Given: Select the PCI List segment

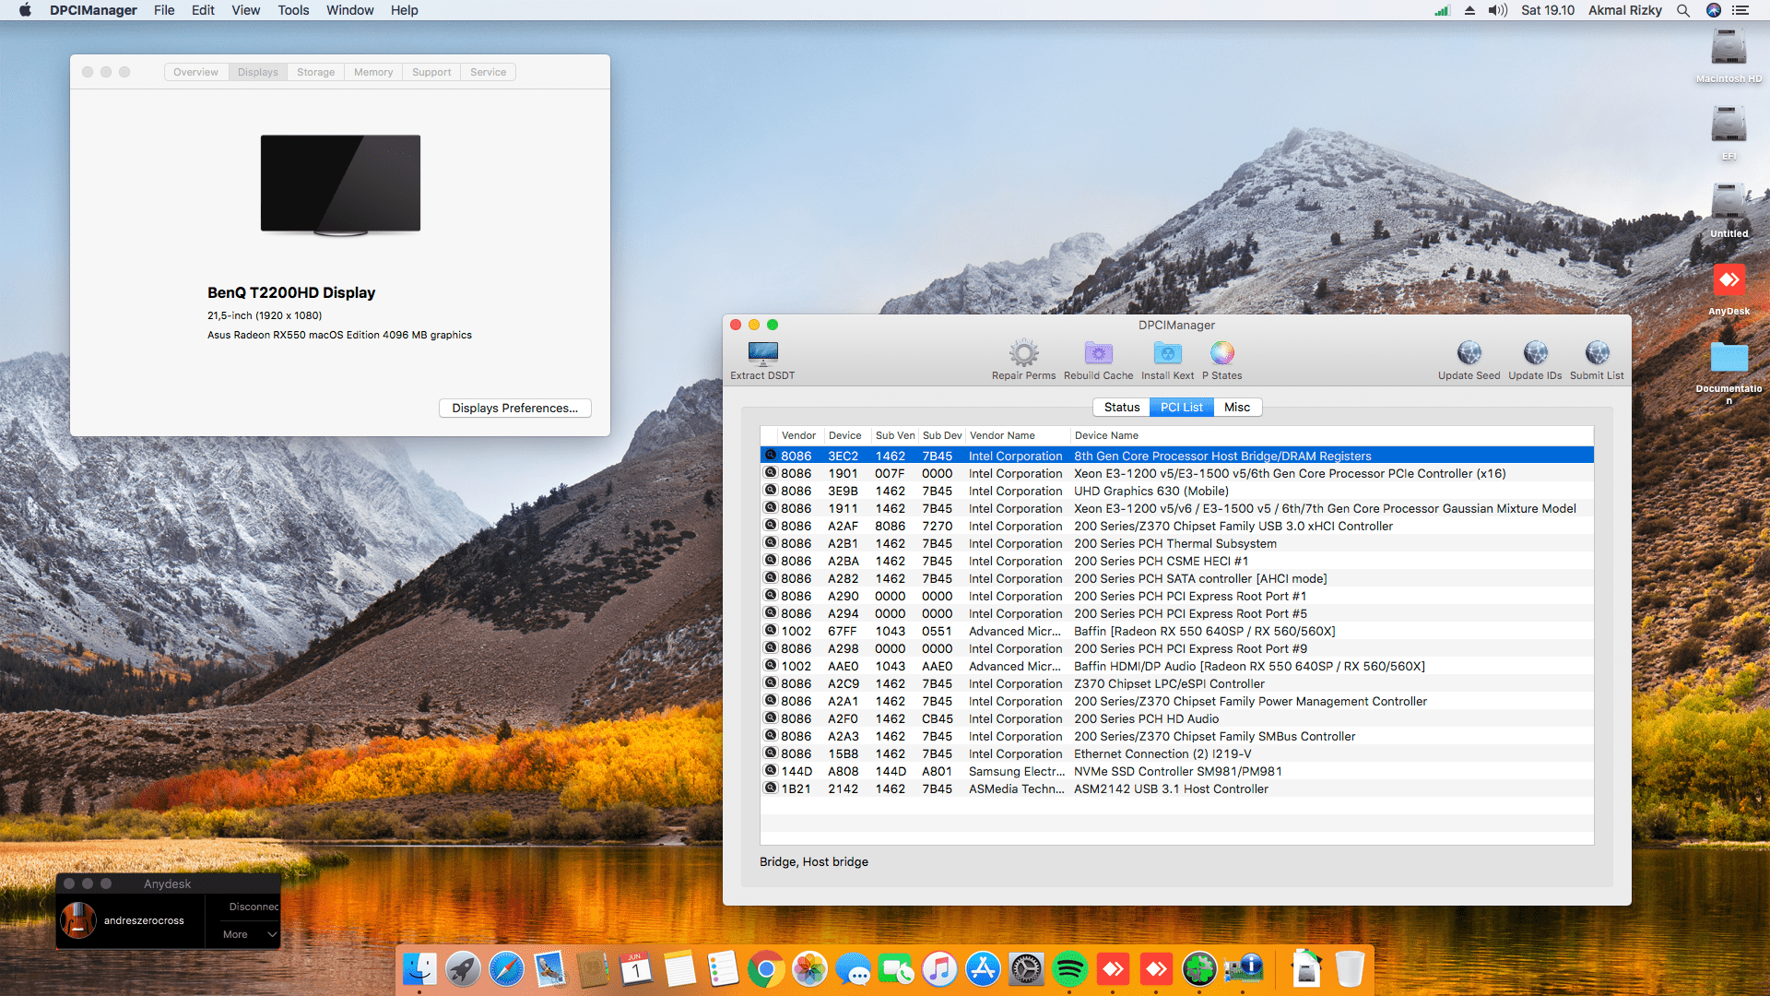Looking at the screenshot, I should click(x=1181, y=407).
